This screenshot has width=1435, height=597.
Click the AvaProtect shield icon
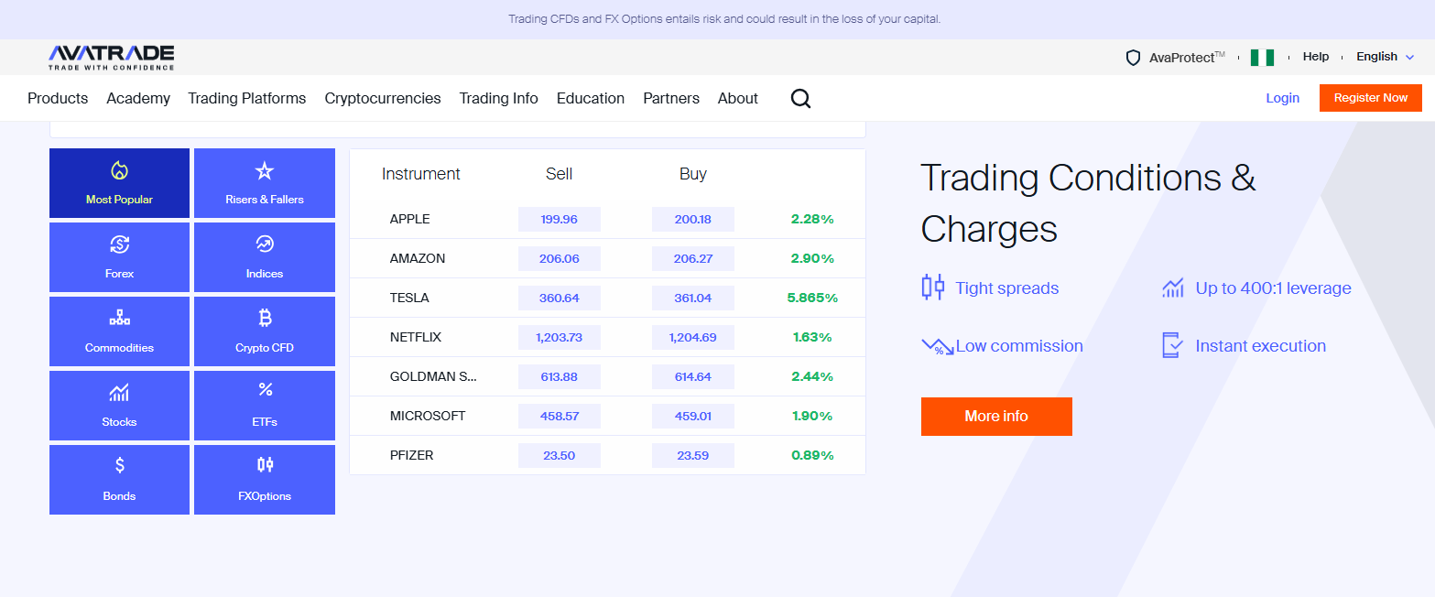click(1133, 58)
